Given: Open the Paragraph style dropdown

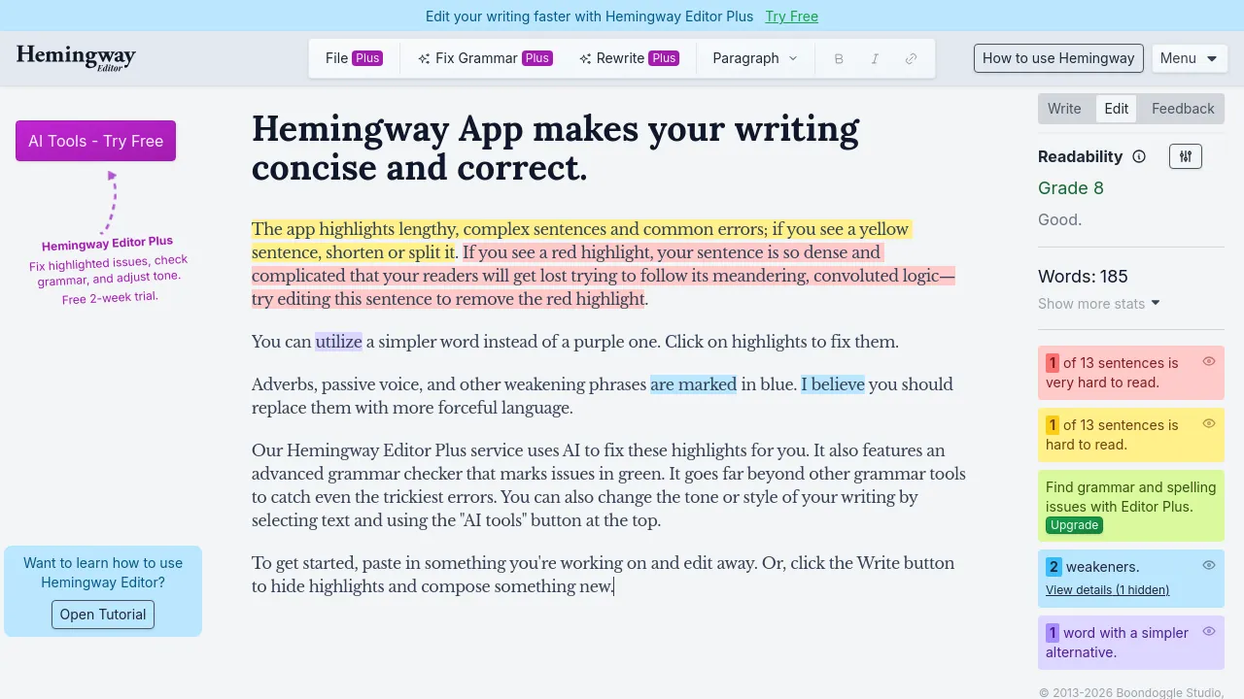Looking at the screenshot, I should click(754, 58).
